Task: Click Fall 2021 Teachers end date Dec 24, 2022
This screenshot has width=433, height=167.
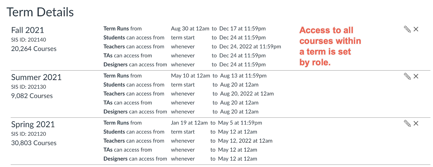Action: [x=250, y=47]
